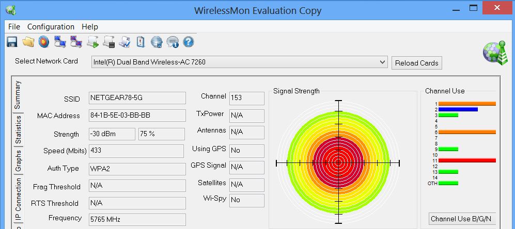Click the Using GPS field showing No

(x=247, y=151)
